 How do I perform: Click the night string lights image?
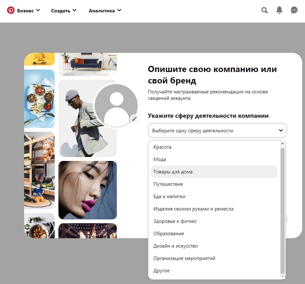tap(87, 231)
